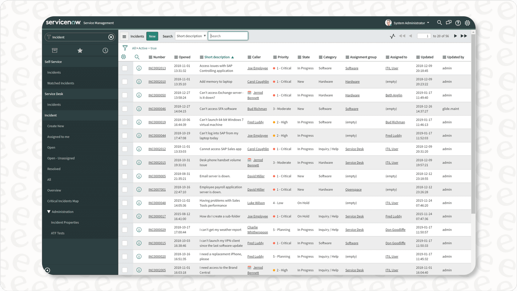Open Watched Incidents from the sidebar

pyautogui.click(x=61, y=83)
